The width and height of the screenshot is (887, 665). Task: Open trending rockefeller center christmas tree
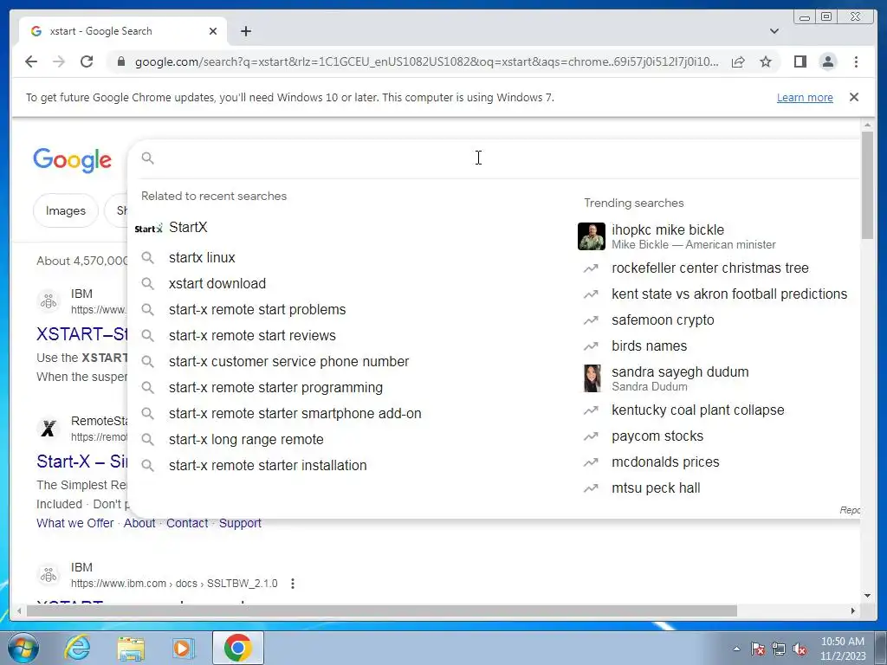pos(710,268)
